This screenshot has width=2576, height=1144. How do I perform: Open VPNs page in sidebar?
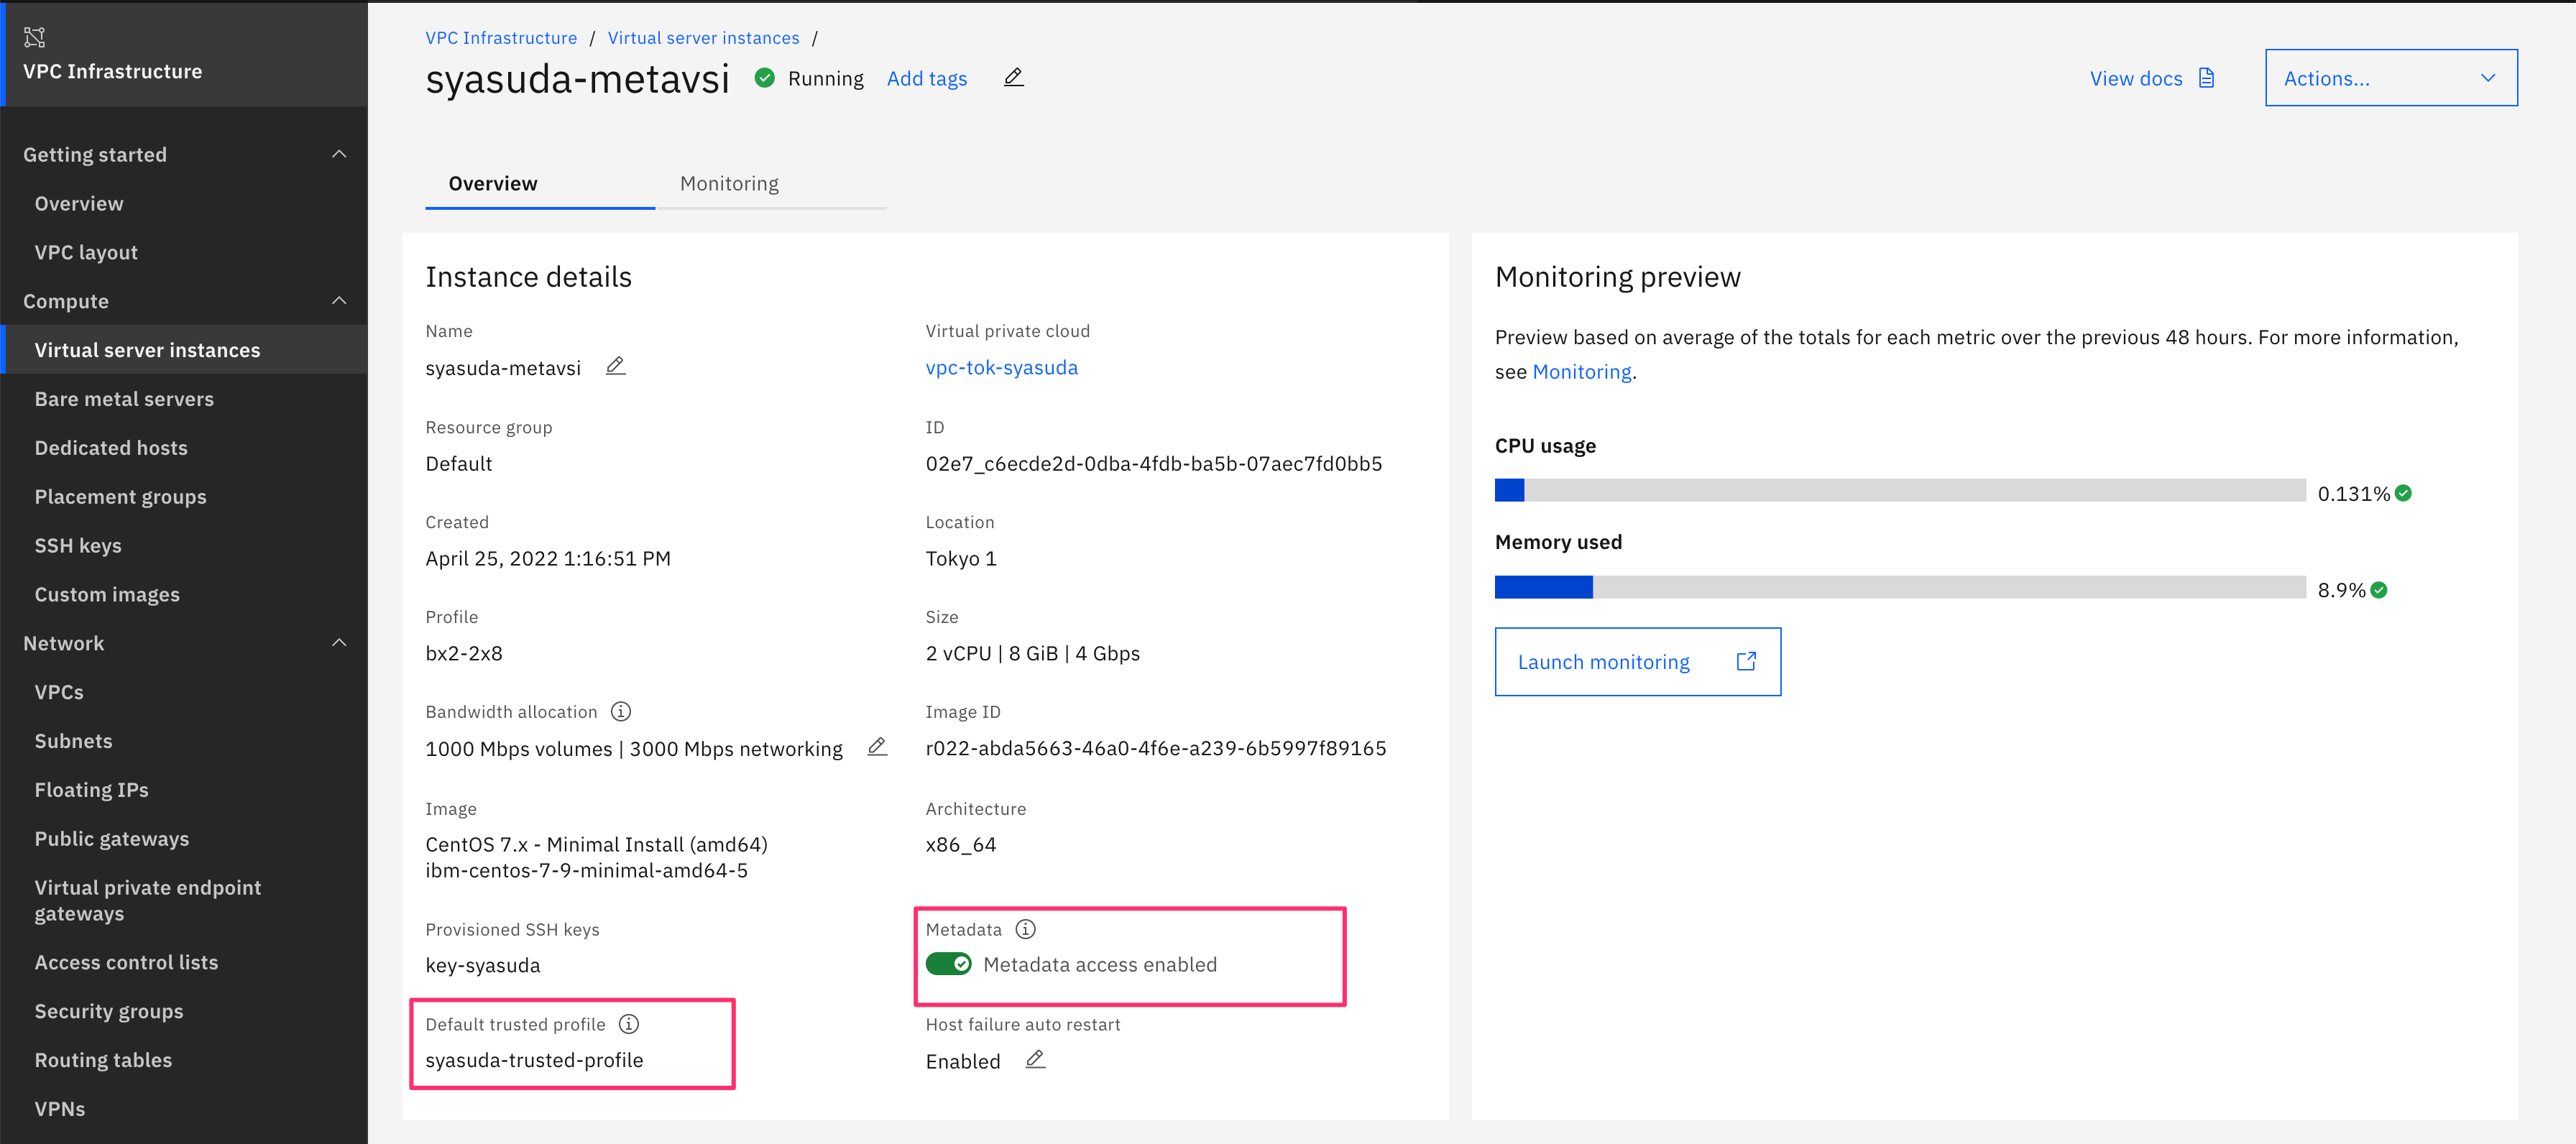[59, 1109]
